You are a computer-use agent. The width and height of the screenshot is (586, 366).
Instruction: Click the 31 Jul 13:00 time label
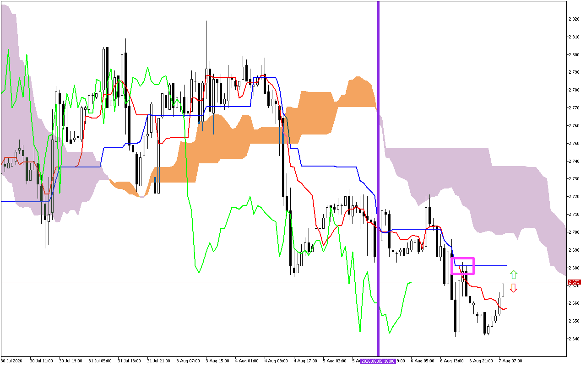click(129, 361)
